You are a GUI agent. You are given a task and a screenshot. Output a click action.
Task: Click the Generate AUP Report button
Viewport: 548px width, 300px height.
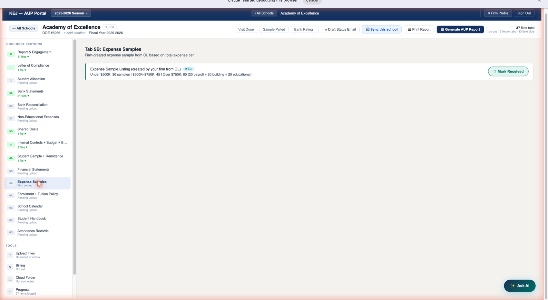(460, 29)
